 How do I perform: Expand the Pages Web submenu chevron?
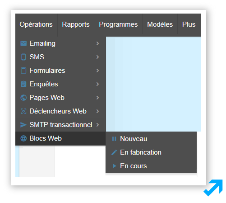98,98
